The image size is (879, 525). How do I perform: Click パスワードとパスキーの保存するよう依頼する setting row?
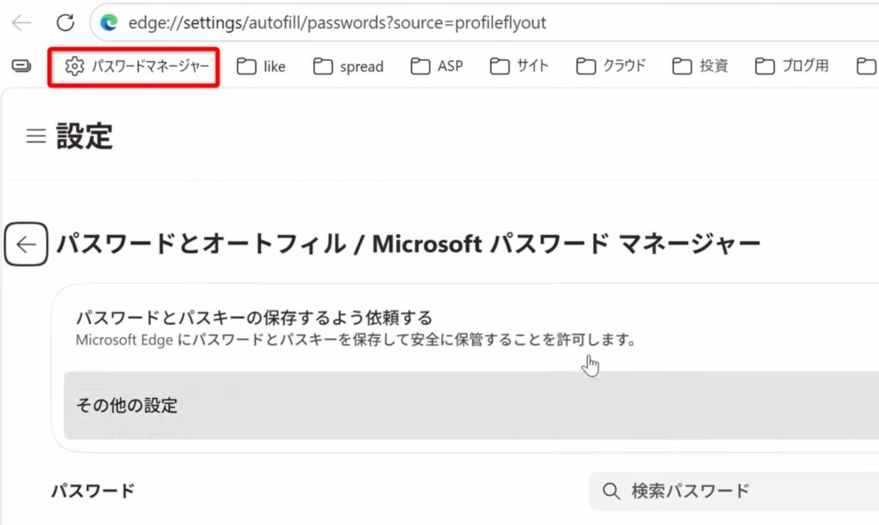(x=471, y=328)
